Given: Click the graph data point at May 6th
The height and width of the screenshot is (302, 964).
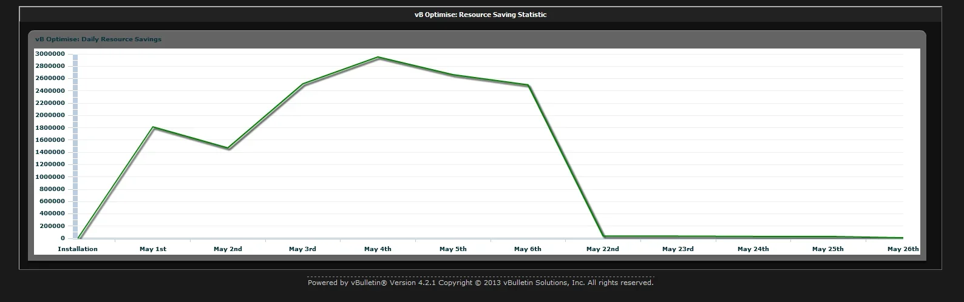Looking at the screenshot, I should [x=528, y=86].
